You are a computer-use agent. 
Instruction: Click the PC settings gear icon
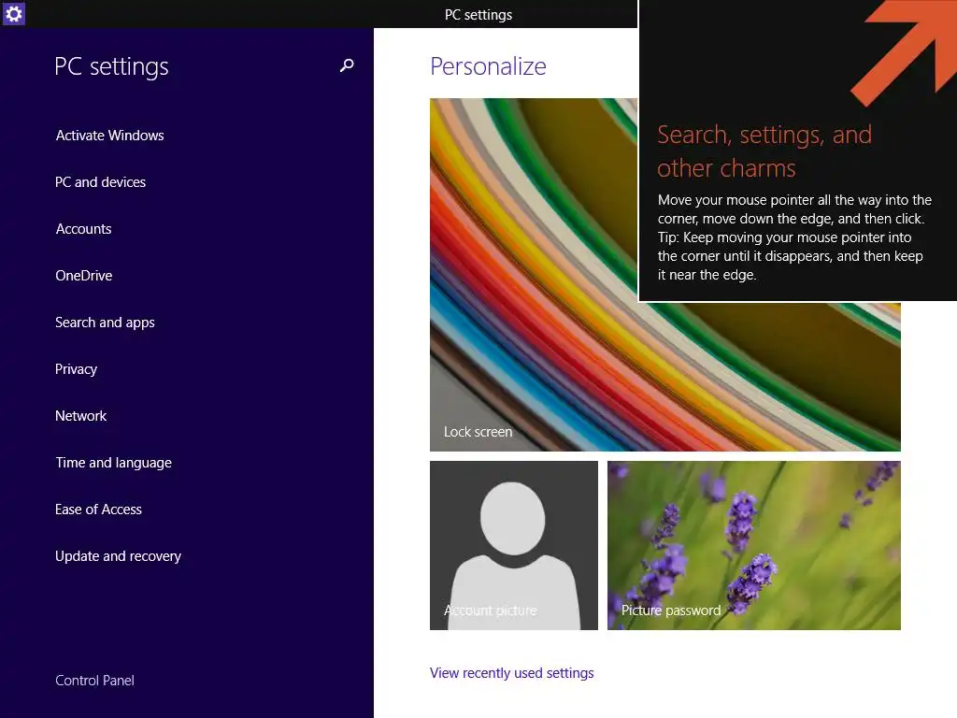point(13,13)
